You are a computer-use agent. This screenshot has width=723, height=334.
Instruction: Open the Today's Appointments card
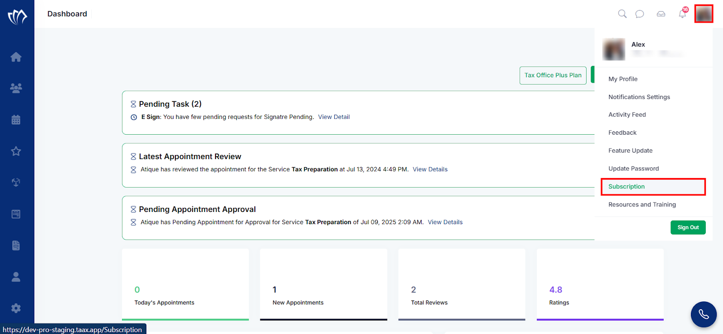(x=185, y=284)
